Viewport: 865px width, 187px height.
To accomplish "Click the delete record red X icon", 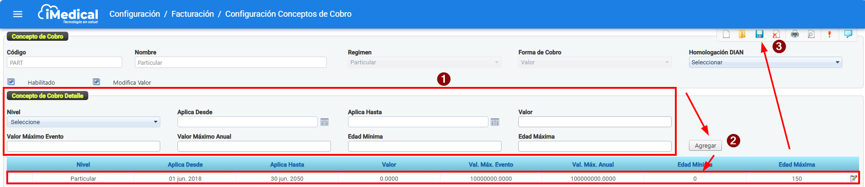I will coord(776,34).
